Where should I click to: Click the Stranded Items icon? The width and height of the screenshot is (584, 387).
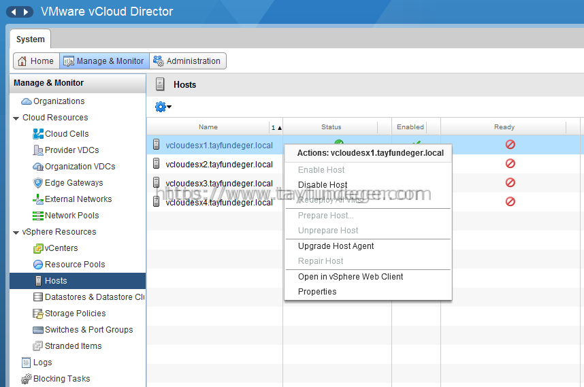tap(38, 346)
